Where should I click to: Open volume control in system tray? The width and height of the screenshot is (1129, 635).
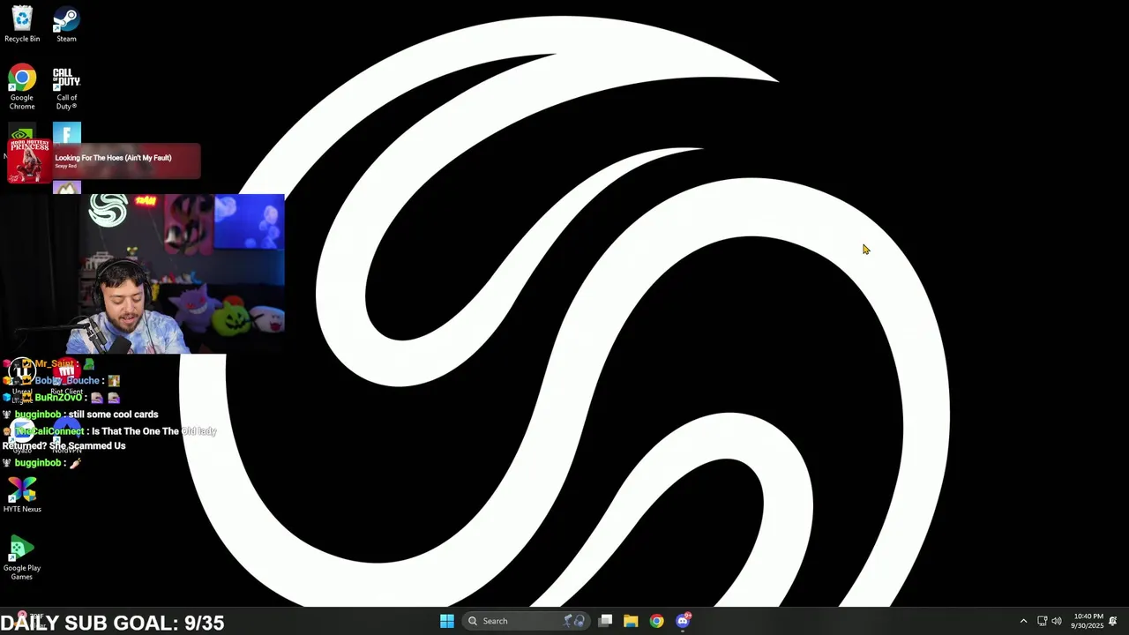pos(1057,621)
